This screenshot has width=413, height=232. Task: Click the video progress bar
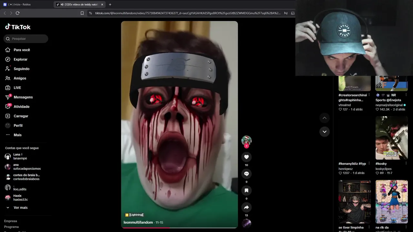pyautogui.click(x=179, y=227)
